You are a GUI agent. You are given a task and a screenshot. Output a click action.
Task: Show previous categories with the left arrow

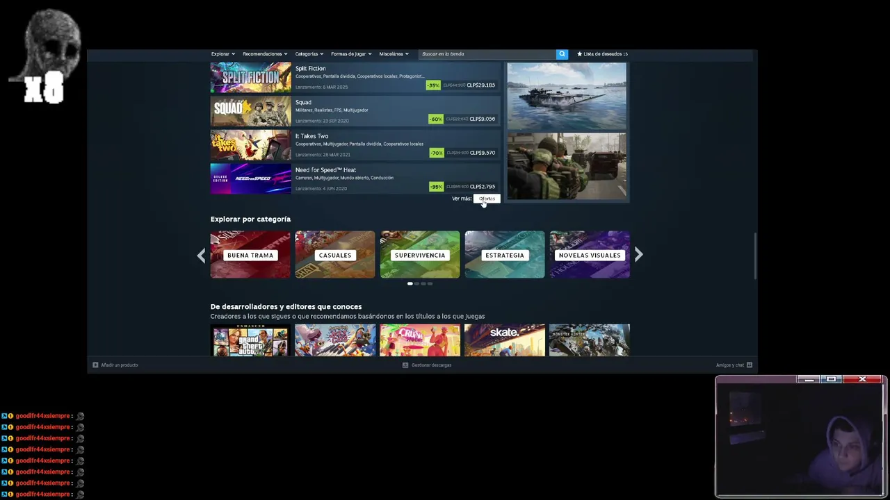(201, 255)
